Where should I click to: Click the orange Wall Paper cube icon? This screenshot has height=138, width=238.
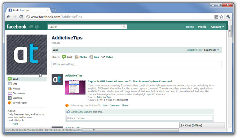point(10,103)
